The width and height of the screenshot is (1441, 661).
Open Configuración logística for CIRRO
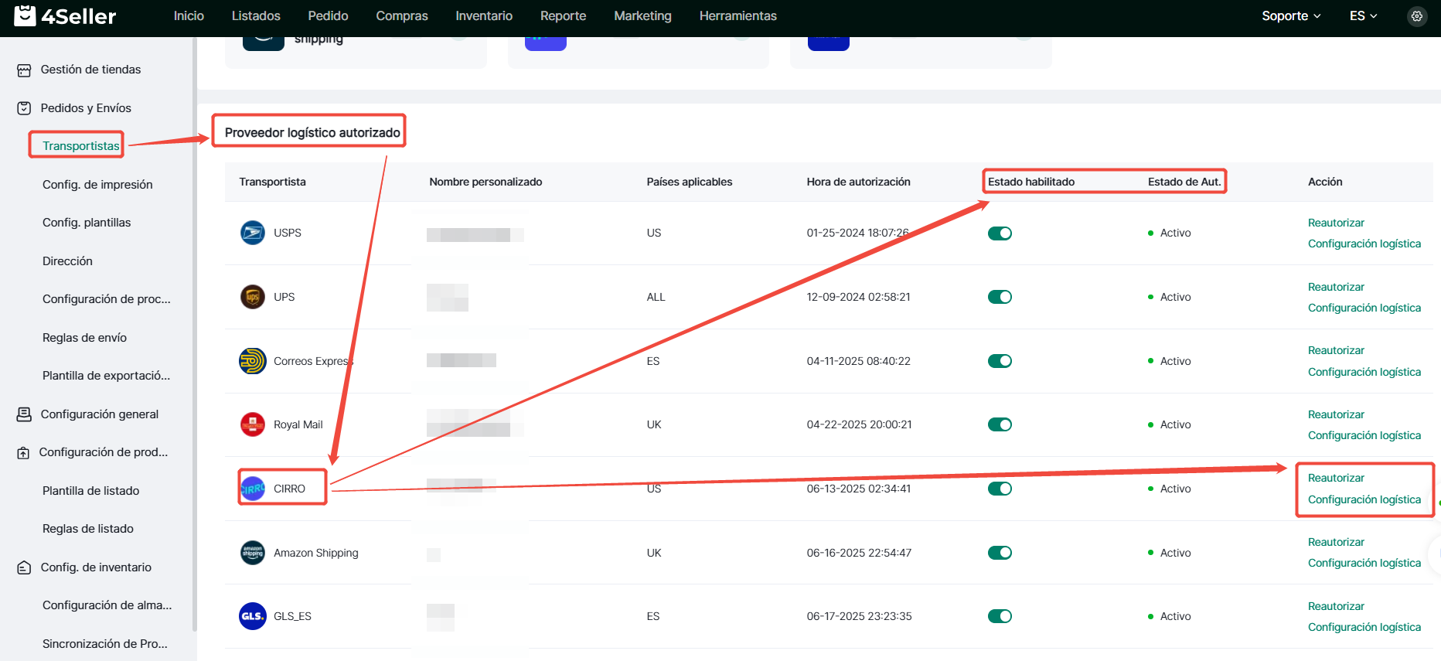tap(1364, 499)
